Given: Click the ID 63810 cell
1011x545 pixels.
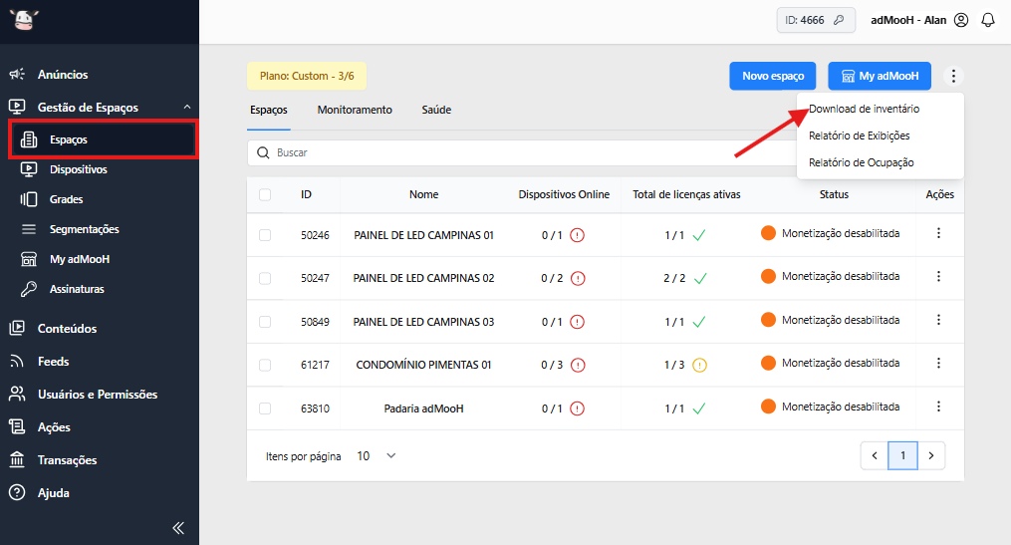Looking at the screenshot, I should 315,409.
